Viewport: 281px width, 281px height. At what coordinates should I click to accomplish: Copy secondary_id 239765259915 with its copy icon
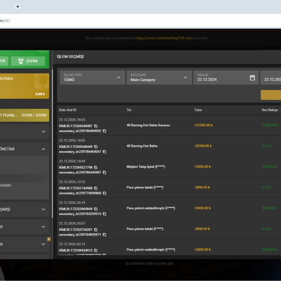click(x=104, y=214)
